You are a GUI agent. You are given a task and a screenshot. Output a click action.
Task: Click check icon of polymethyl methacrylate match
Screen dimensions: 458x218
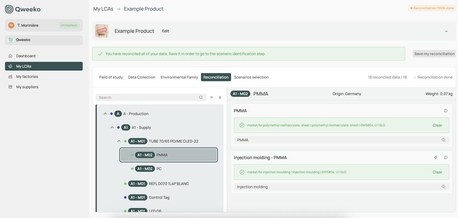[x=242, y=125]
